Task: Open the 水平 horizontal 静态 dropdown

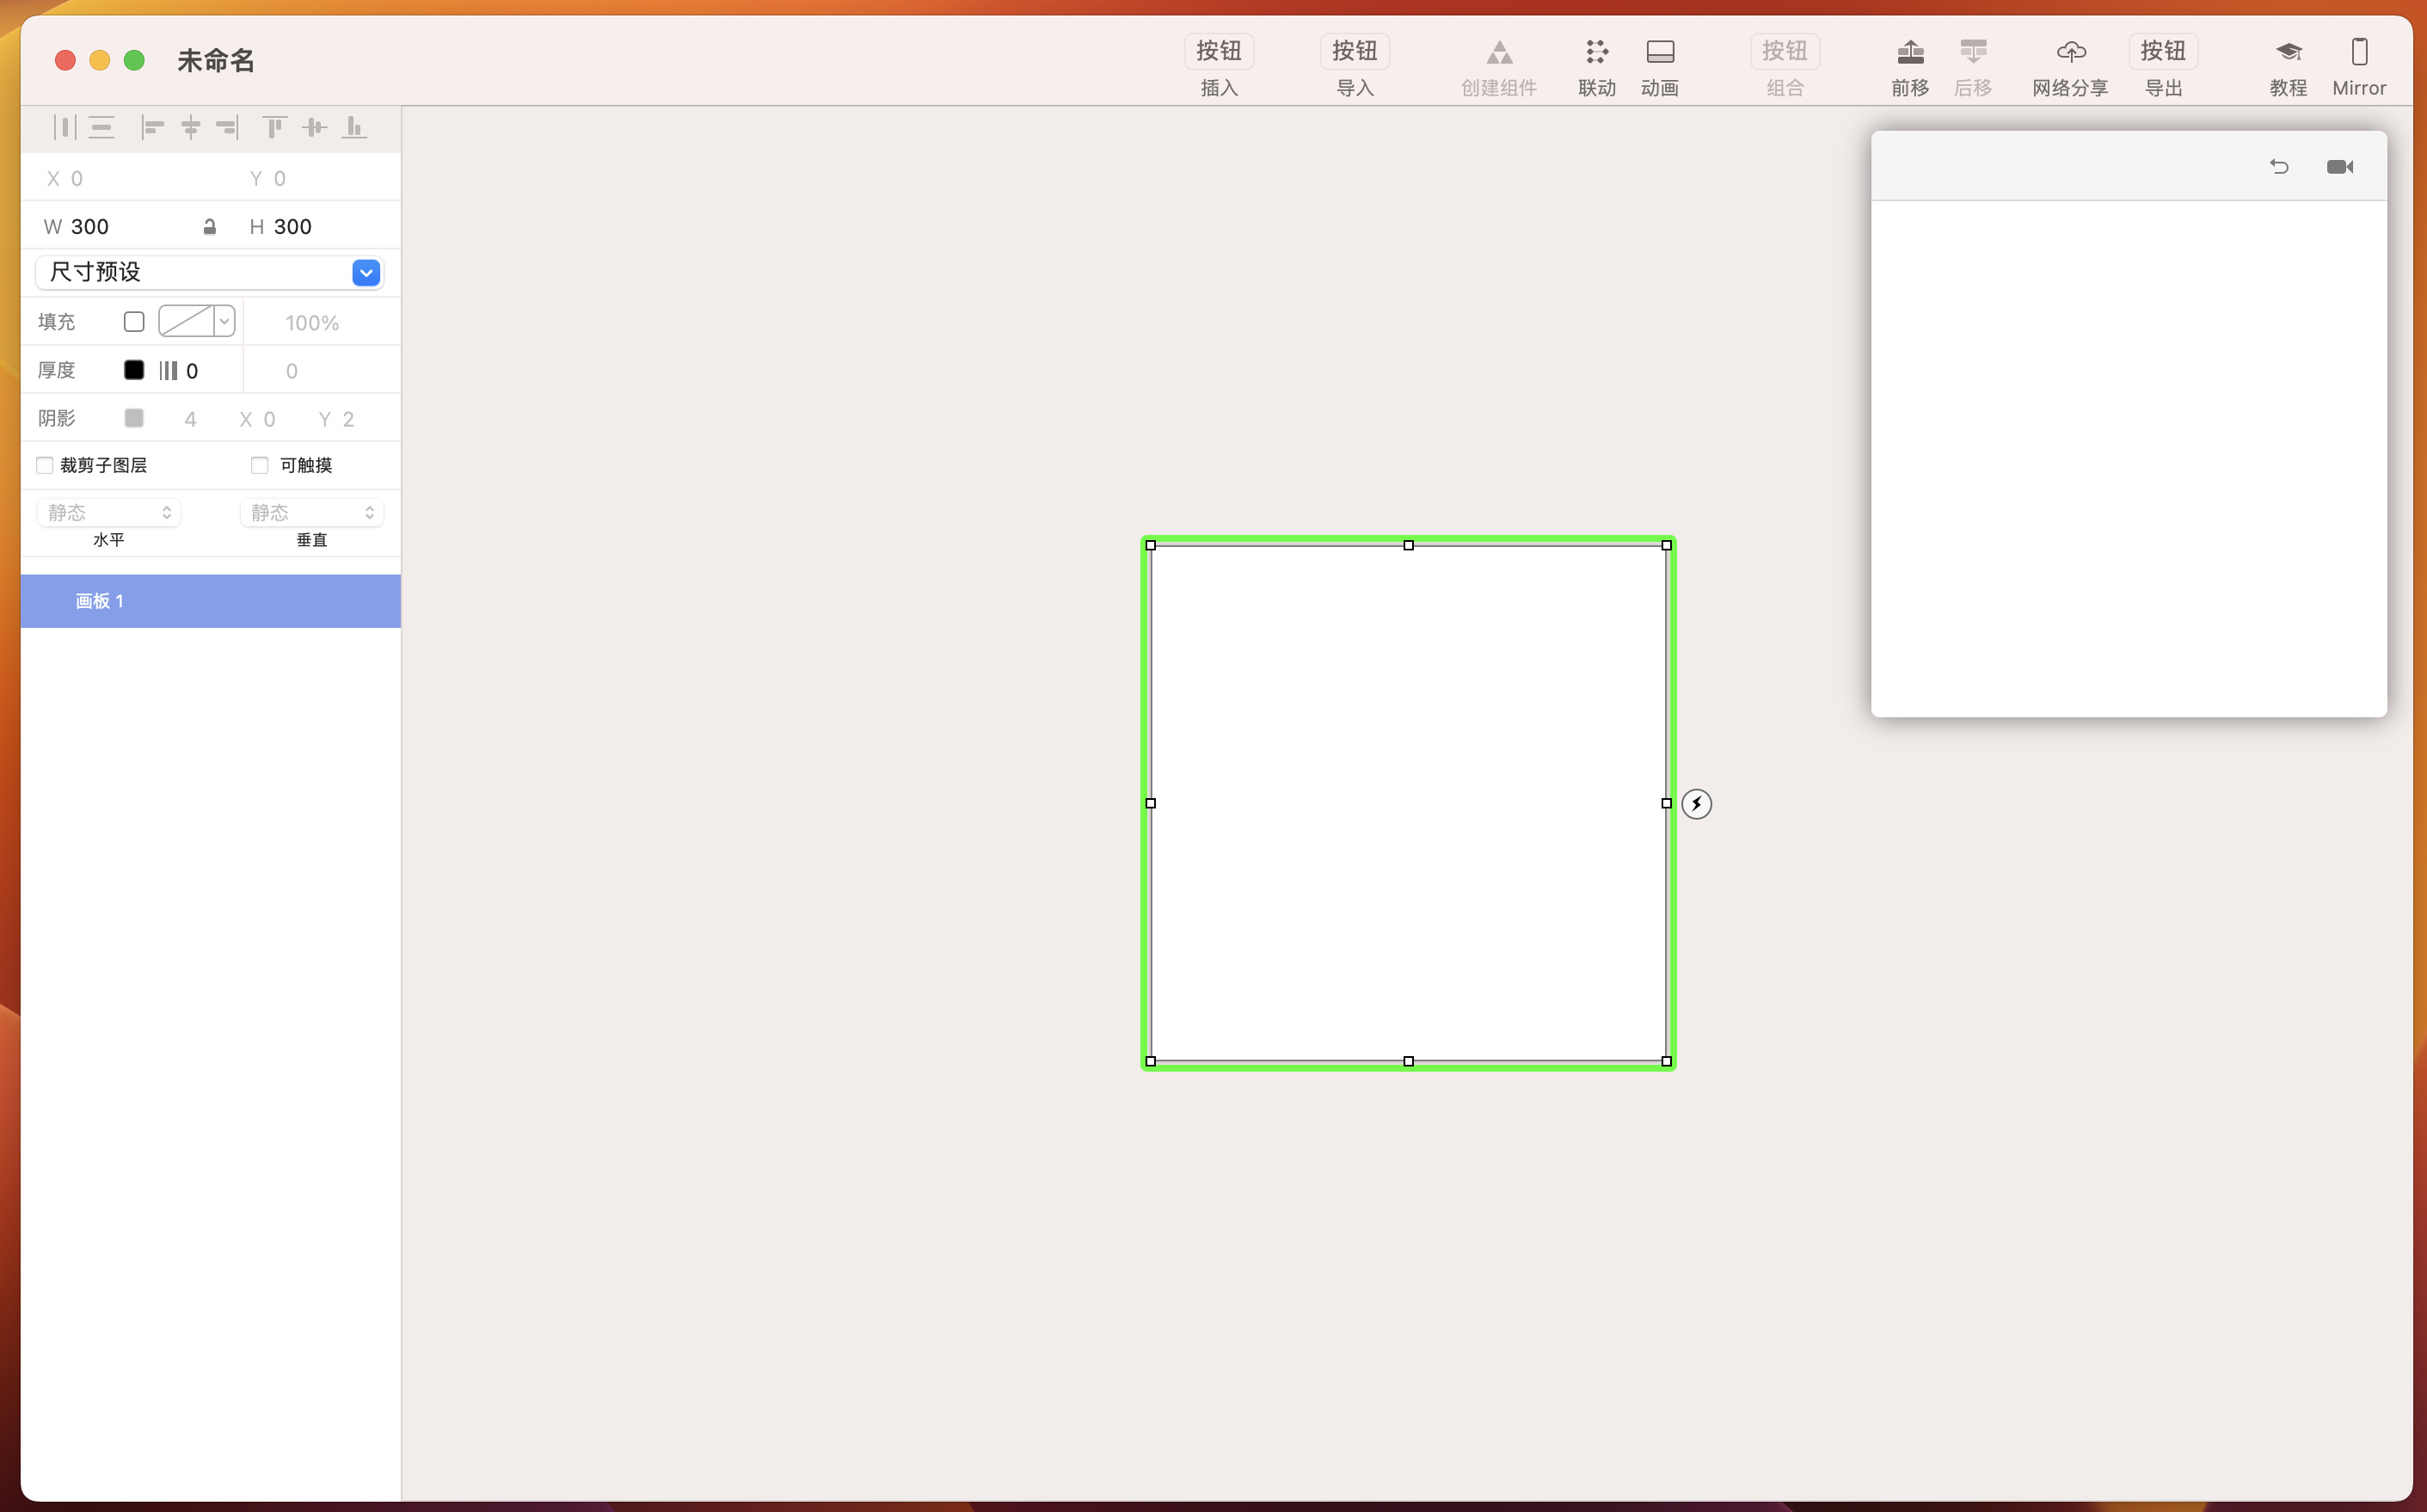Action: 109,513
